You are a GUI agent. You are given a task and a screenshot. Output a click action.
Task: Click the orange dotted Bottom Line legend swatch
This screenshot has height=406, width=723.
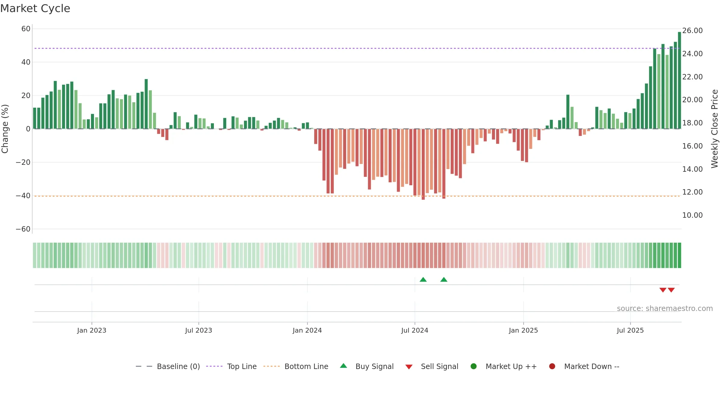coord(271,366)
